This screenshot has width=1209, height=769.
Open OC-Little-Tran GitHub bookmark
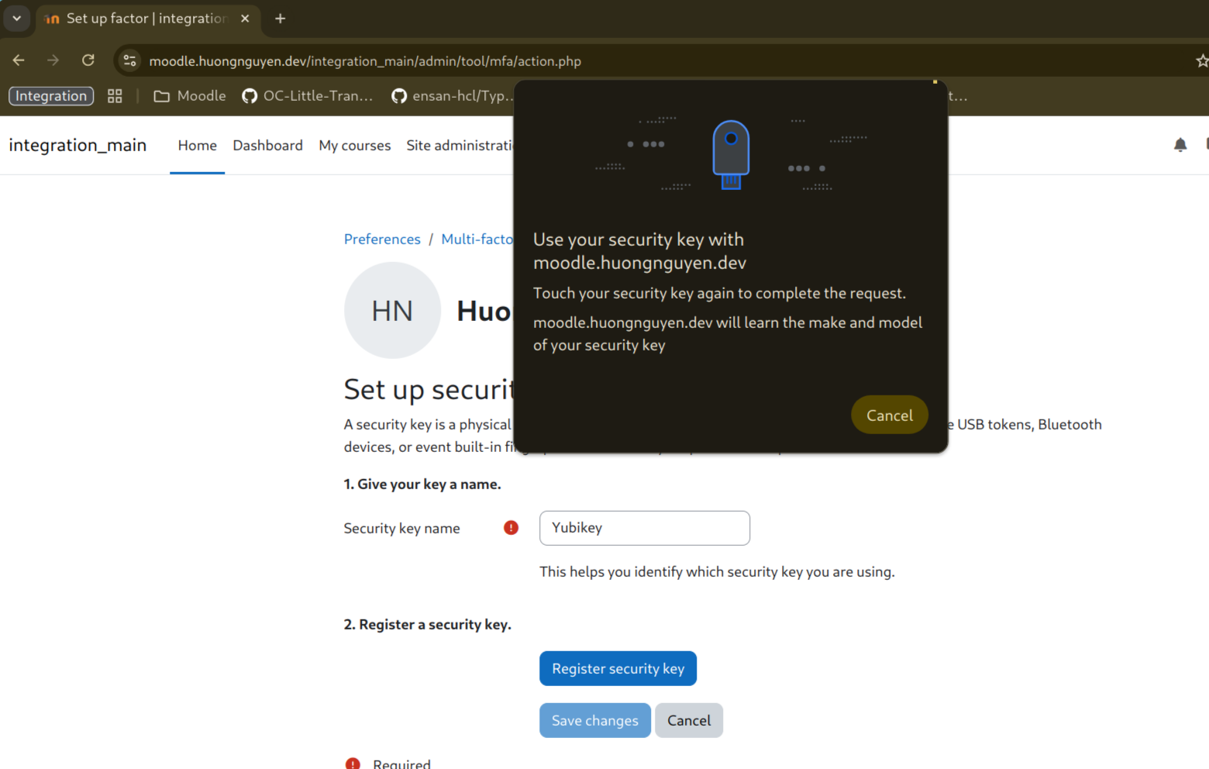point(308,96)
